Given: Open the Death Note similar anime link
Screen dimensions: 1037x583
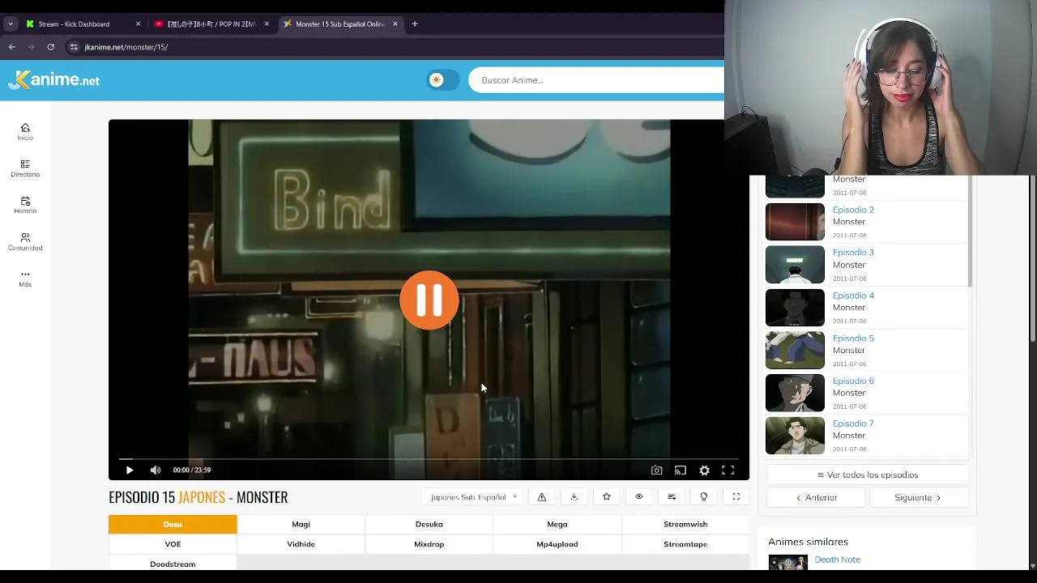Looking at the screenshot, I should point(838,560).
